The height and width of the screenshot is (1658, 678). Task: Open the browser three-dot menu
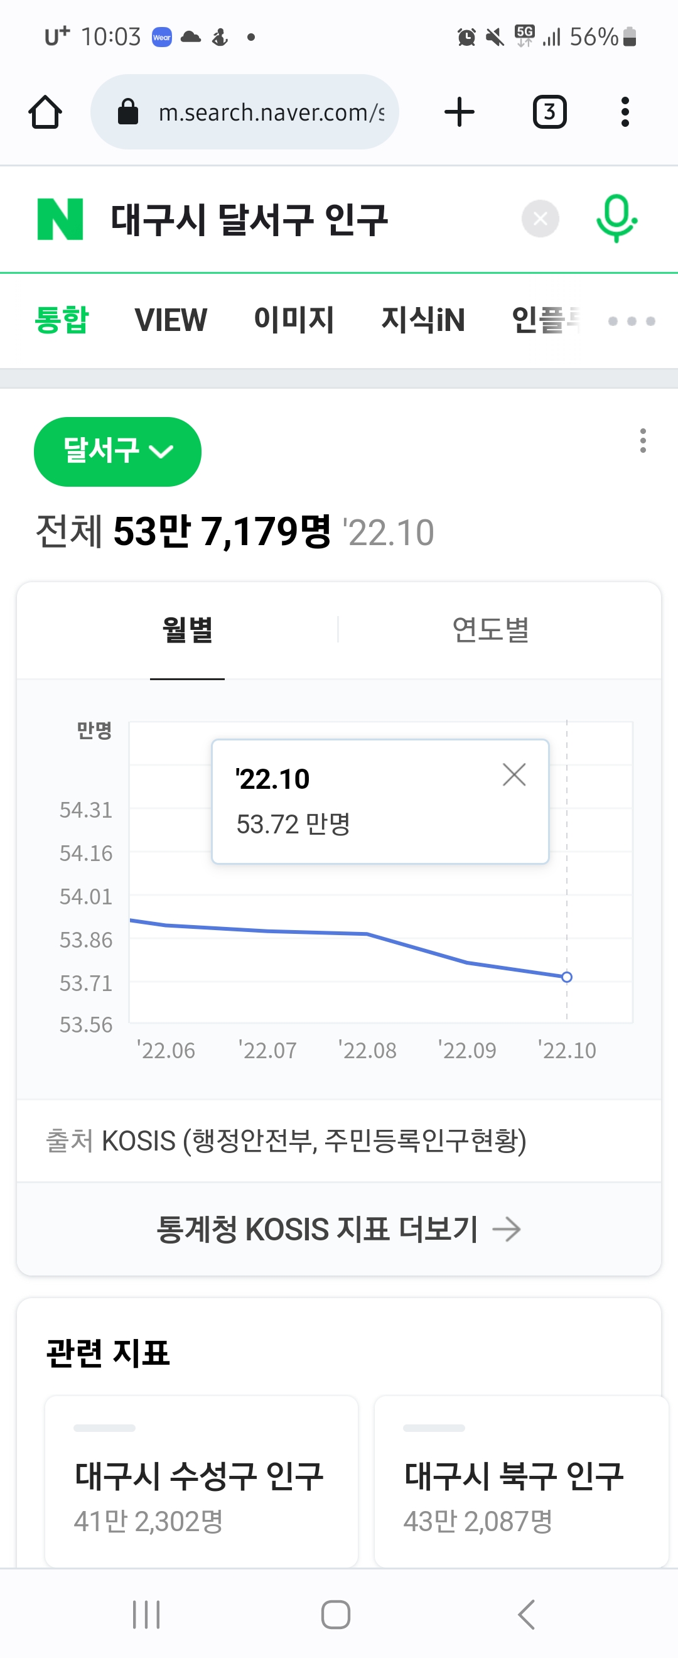click(x=624, y=112)
